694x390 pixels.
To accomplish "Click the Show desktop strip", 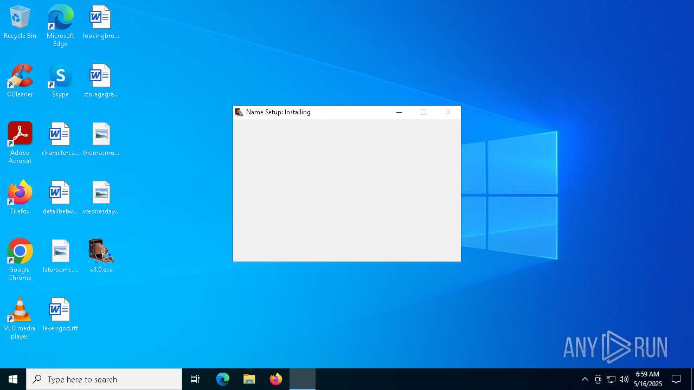I will 692,379.
